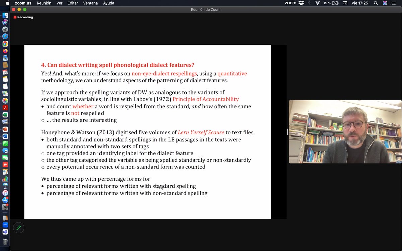
Task: Open the Ayuda menu
Action: (x=109, y=3)
